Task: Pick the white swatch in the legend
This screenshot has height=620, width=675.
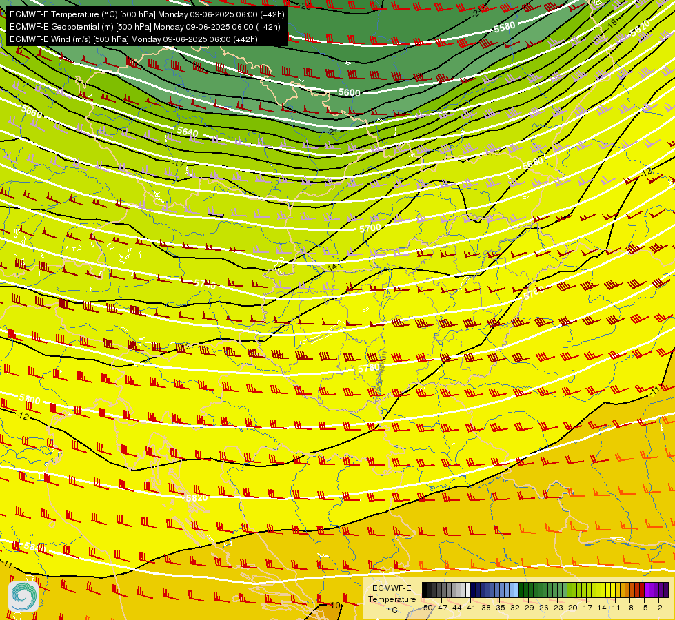Action: pyautogui.click(x=468, y=590)
